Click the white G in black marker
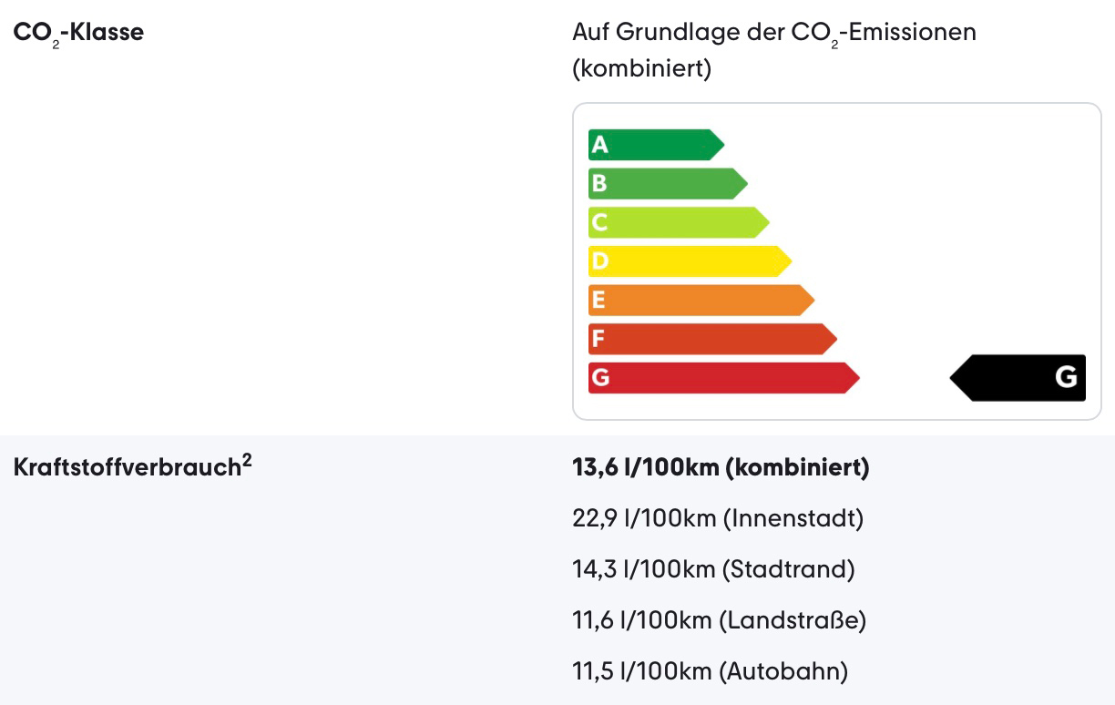This screenshot has width=1115, height=705. tap(1066, 377)
